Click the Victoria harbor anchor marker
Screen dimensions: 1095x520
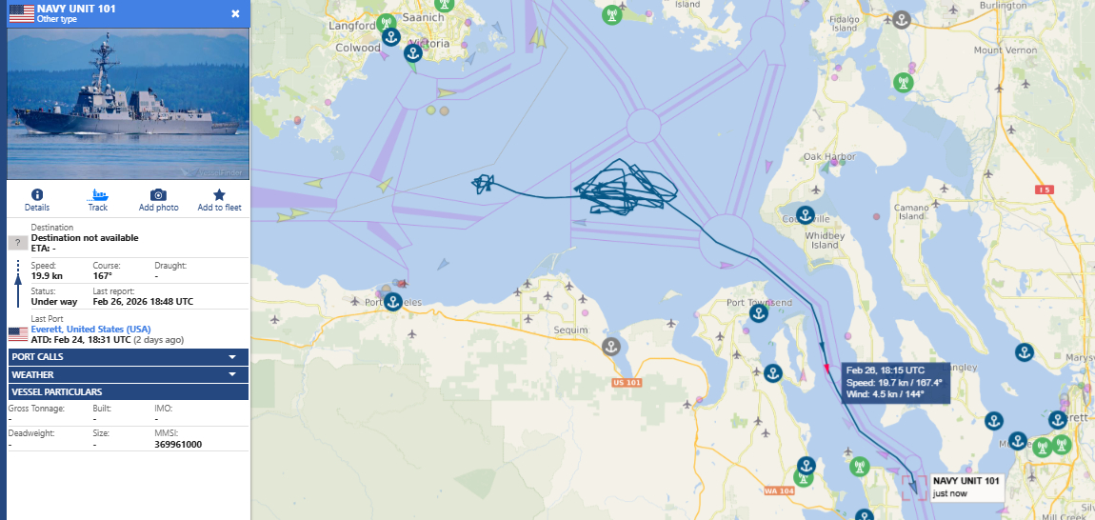(x=413, y=53)
